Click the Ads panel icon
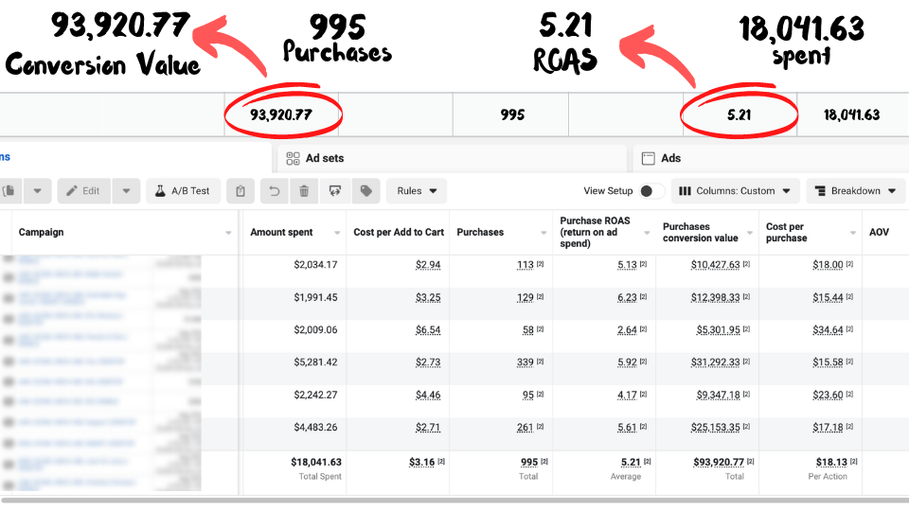909x511 pixels. point(649,159)
